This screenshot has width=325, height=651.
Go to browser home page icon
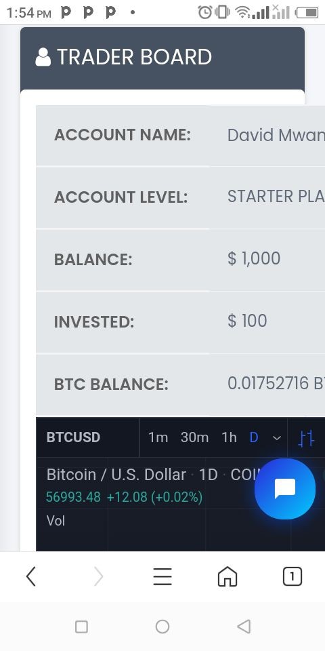pos(227,576)
